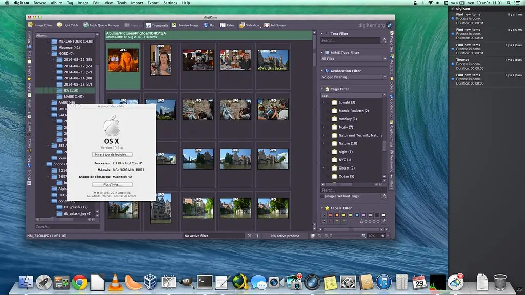Click 'Mise à jour de logiciels...' button
This screenshot has width=525, height=295.
click(x=112, y=154)
